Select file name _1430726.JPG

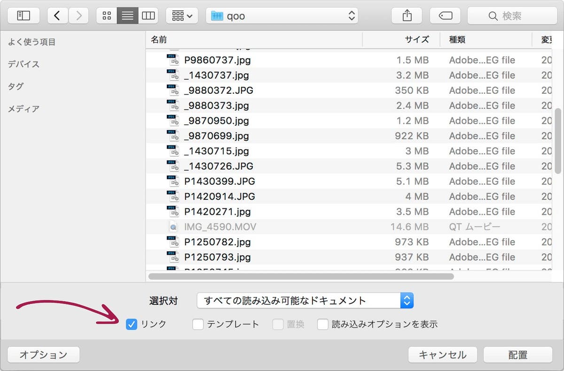(x=219, y=166)
